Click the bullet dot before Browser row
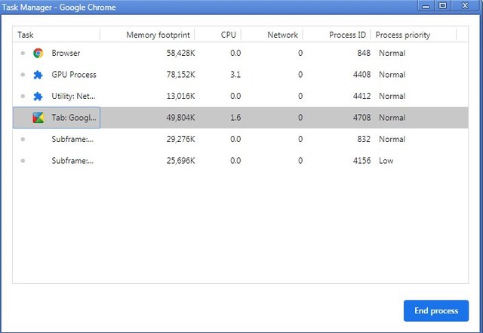 pyautogui.click(x=23, y=54)
